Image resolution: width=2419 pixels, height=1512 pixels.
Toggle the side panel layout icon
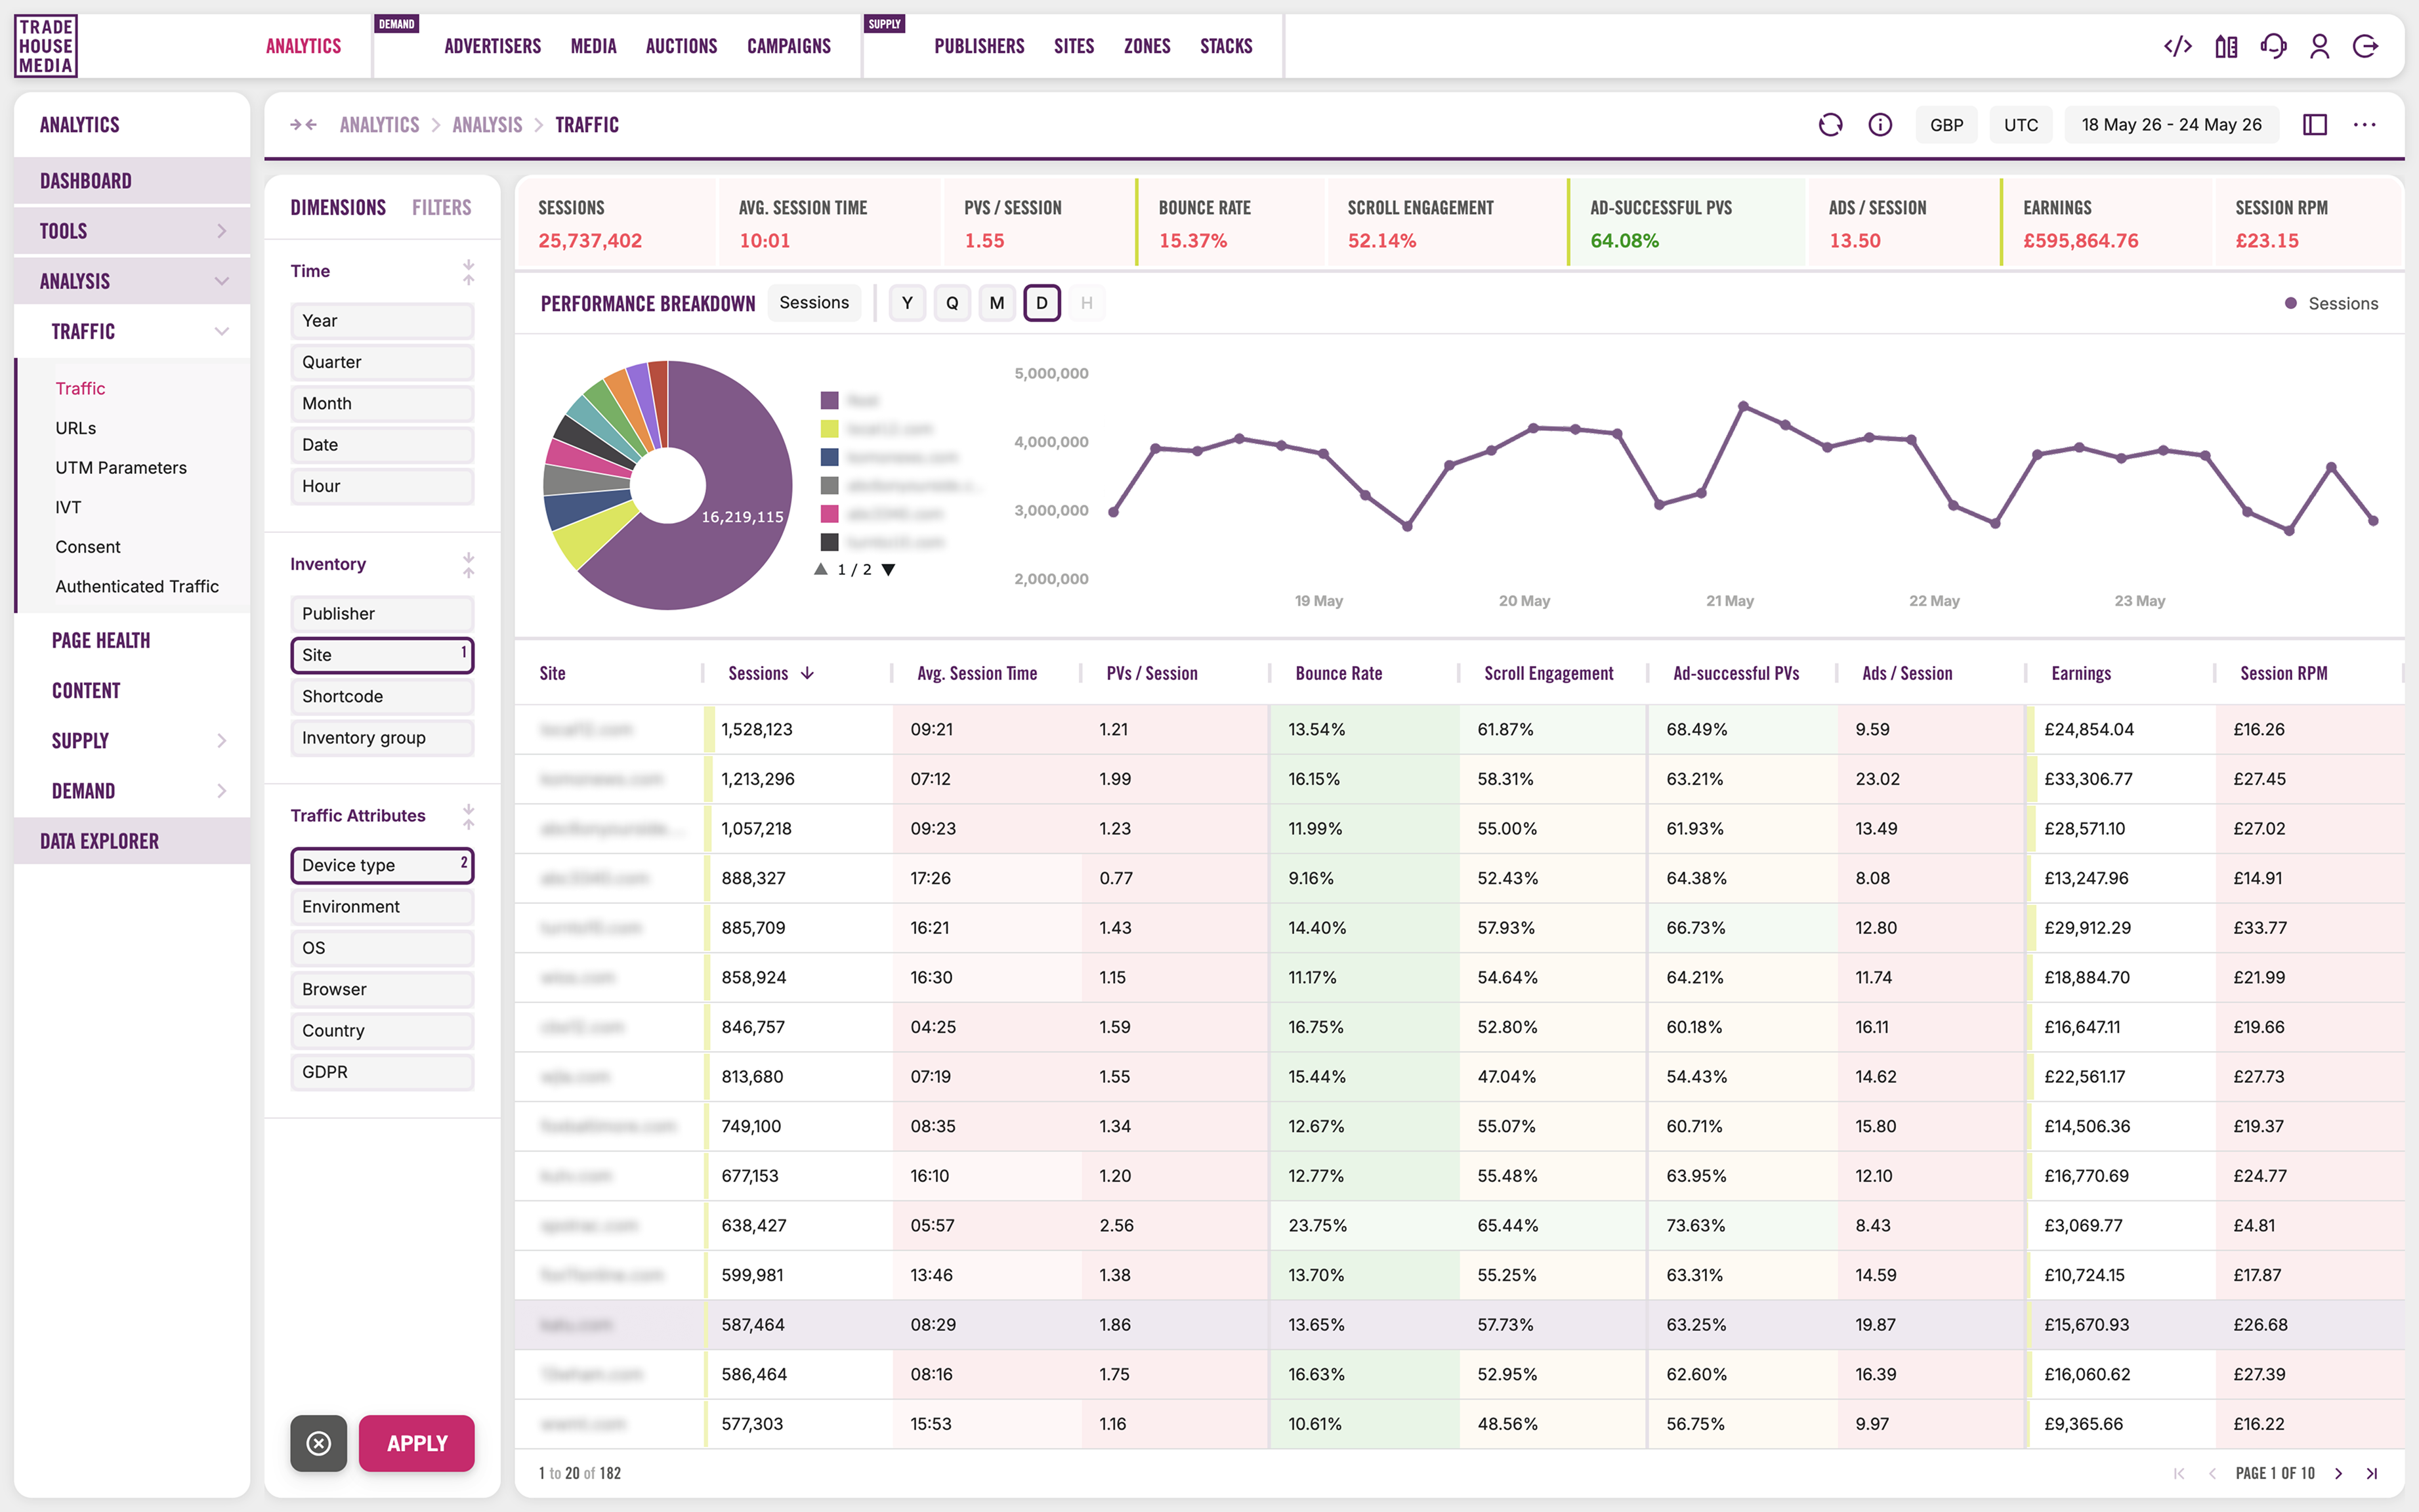coord(2315,124)
